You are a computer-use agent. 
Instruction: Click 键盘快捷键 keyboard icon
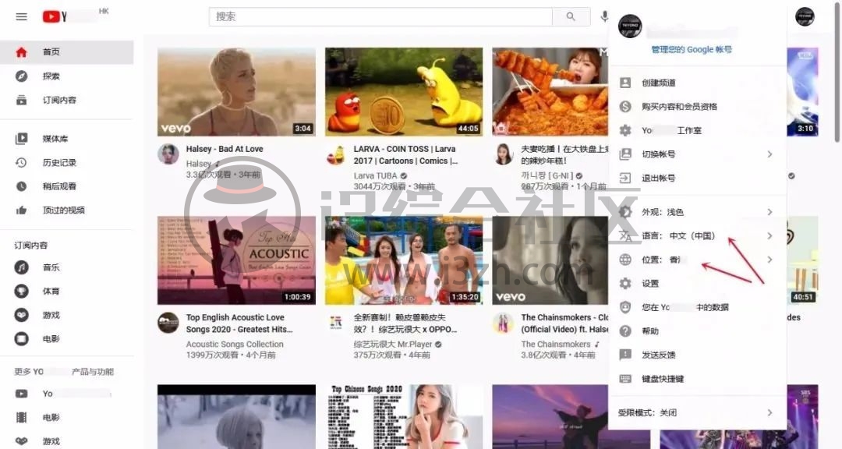625,379
